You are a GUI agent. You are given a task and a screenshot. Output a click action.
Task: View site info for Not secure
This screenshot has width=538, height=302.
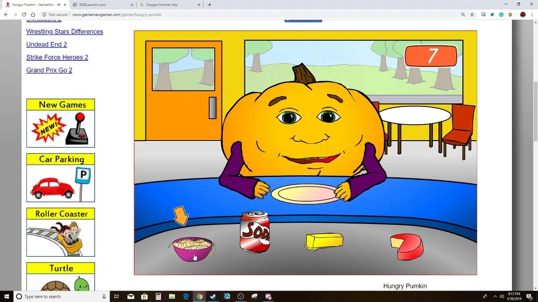click(x=55, y=15)
